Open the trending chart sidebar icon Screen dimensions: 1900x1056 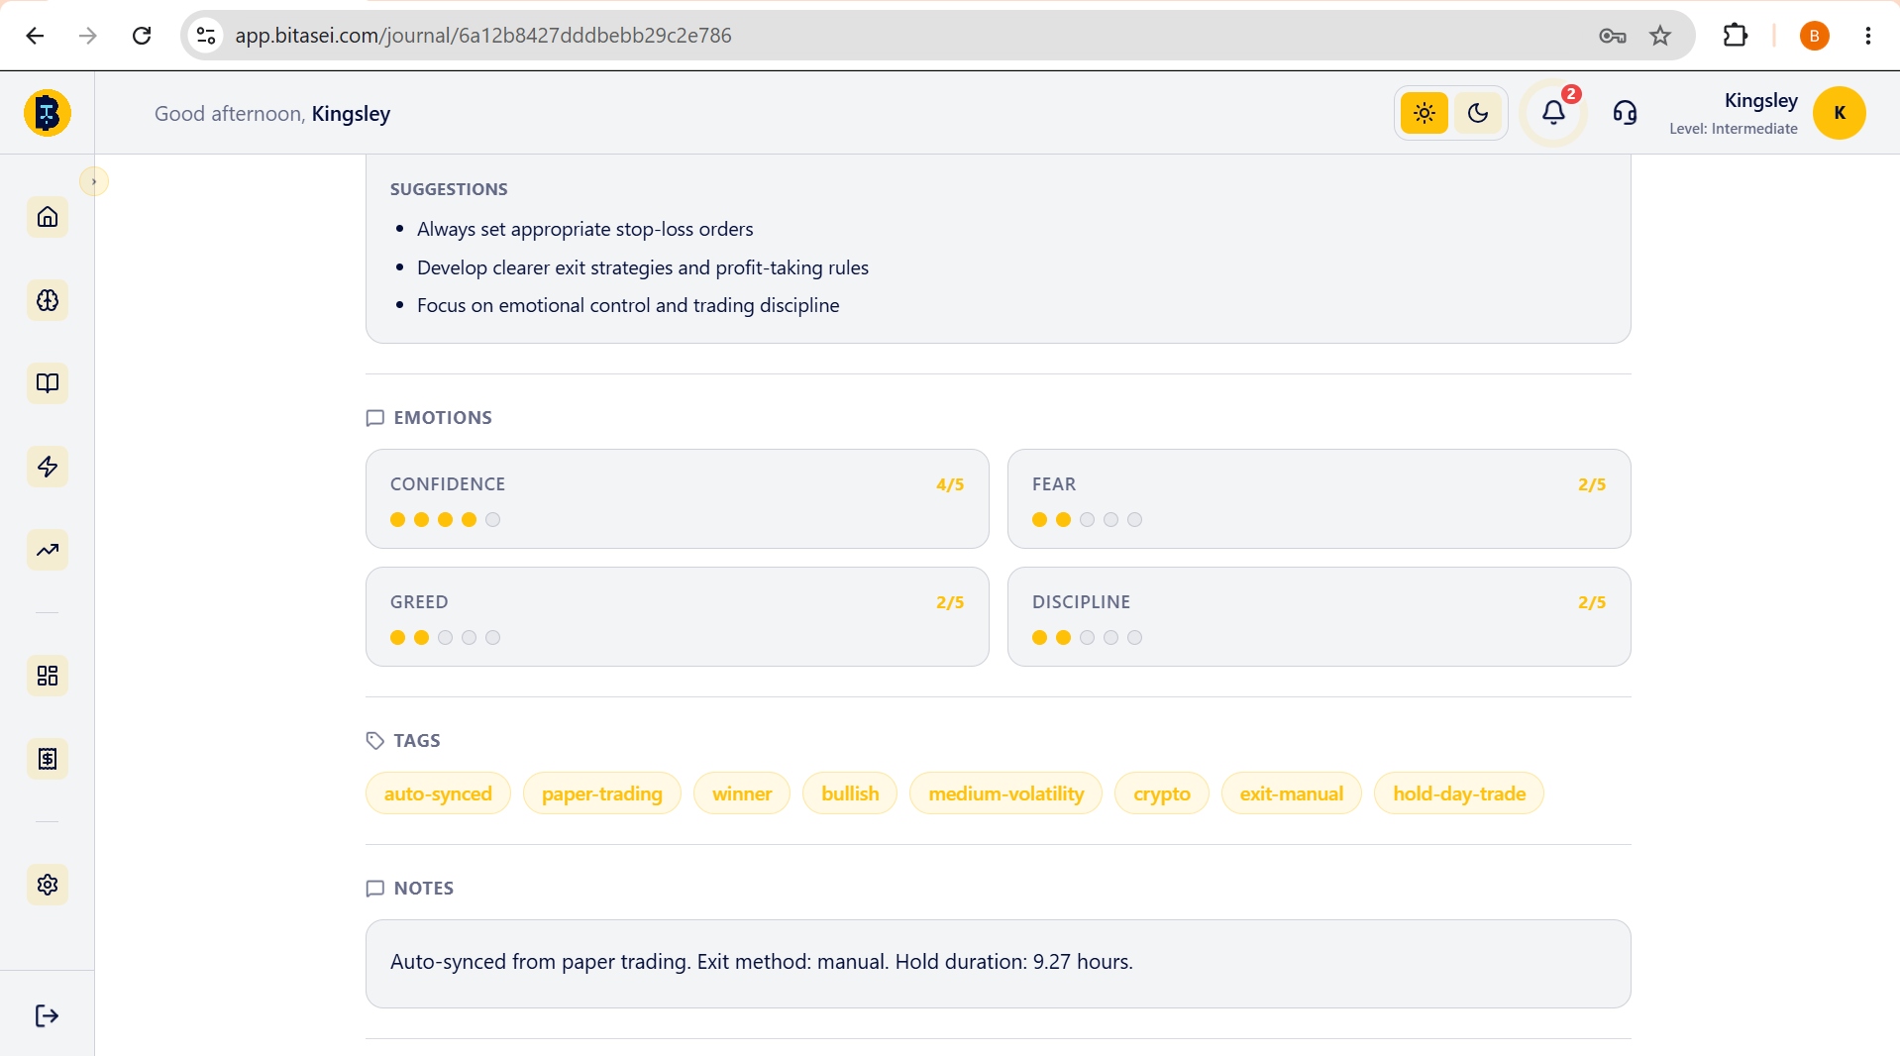click(48, 550)
